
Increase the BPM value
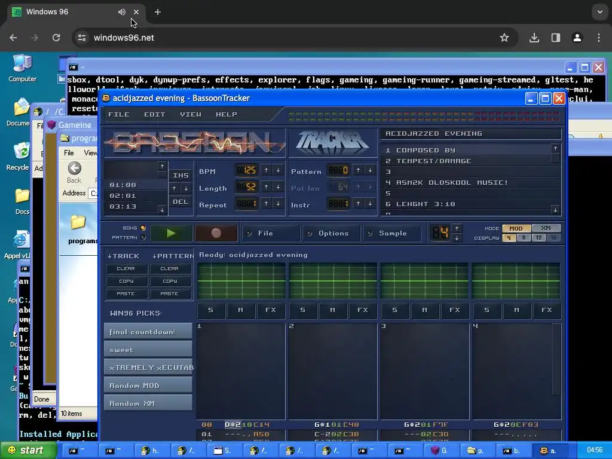coord(266,170)
